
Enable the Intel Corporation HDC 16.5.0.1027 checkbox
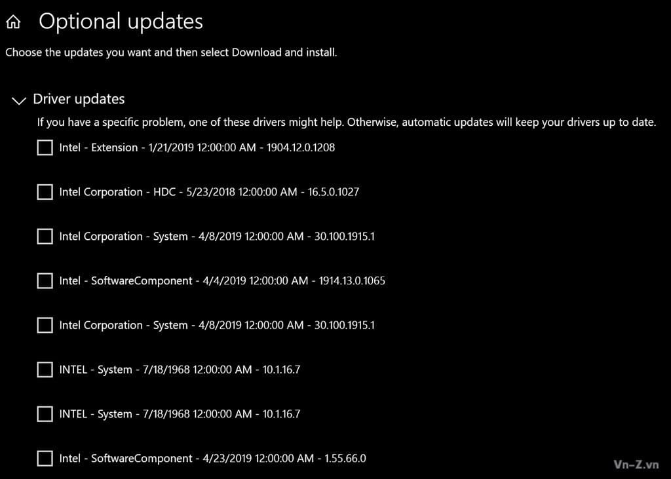[x=45, y=192]
